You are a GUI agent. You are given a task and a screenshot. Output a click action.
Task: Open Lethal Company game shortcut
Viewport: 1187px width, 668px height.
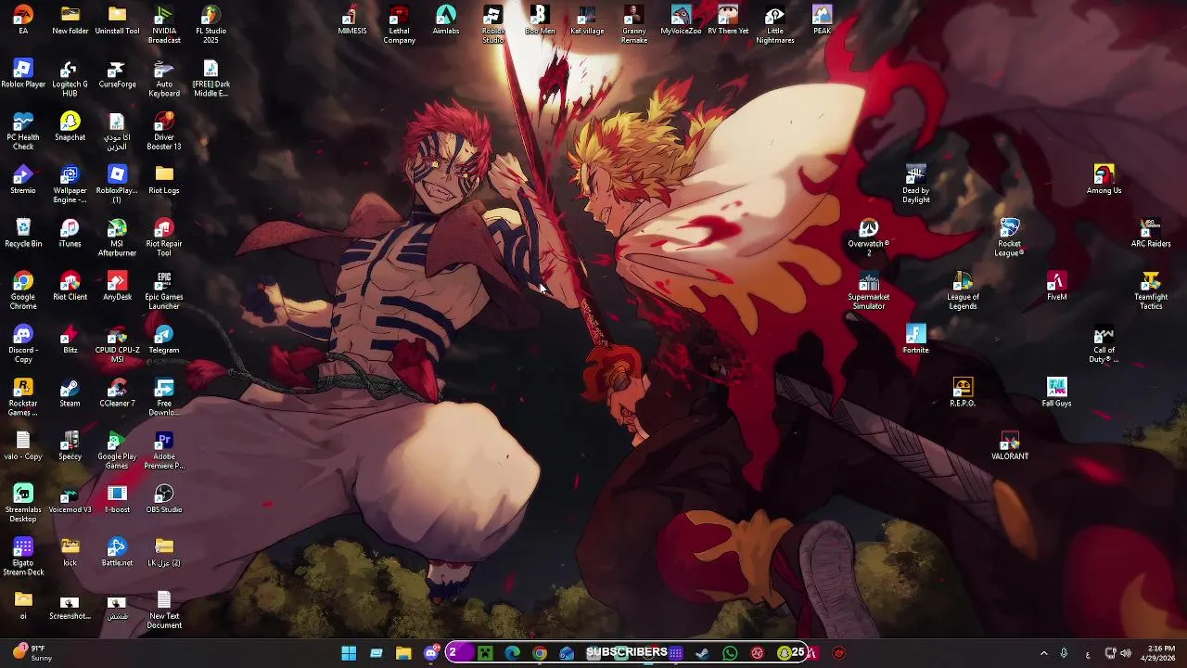pos(399,24)
